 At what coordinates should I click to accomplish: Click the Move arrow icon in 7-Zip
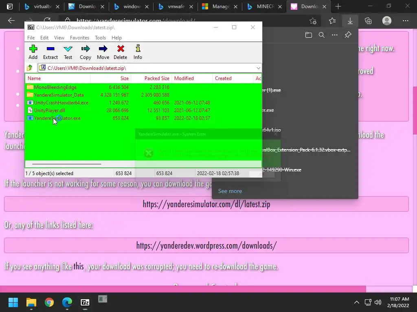click(103, 52)
